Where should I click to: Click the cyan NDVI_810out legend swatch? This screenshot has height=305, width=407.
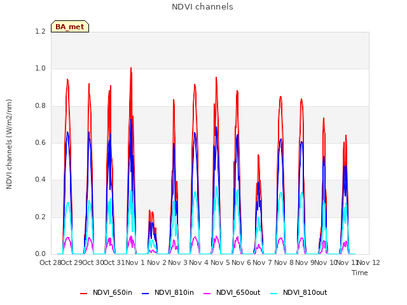coord(274,294)
